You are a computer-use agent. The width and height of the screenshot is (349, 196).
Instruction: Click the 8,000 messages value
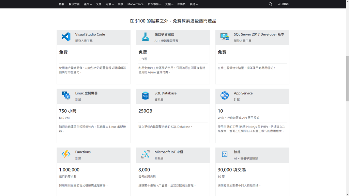coord(144,170)
